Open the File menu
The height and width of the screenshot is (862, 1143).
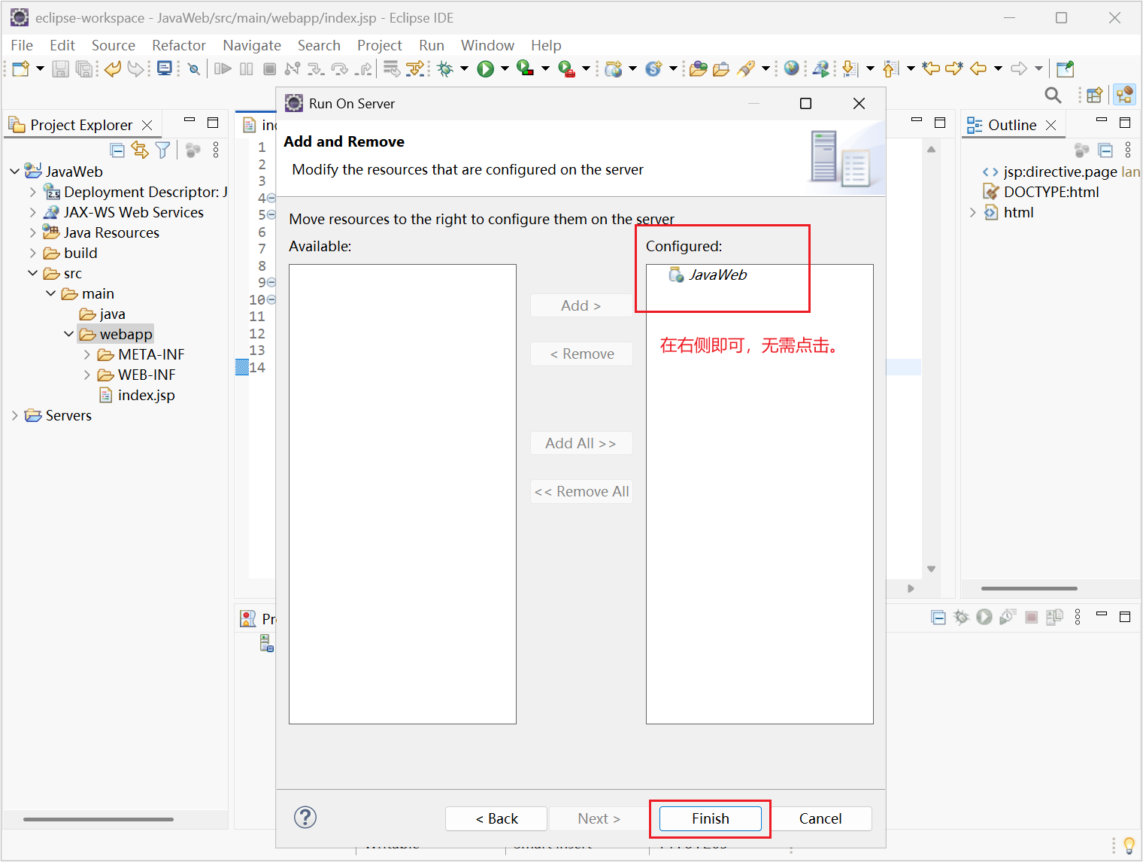point(22,45)
